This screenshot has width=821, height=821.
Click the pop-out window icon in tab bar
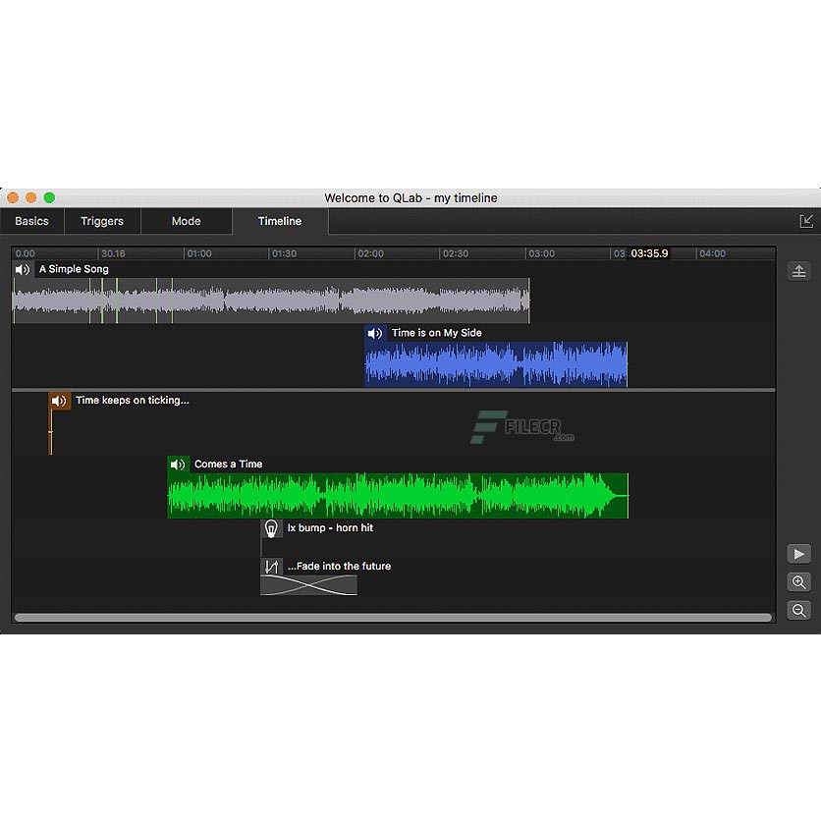coord(806,221)
